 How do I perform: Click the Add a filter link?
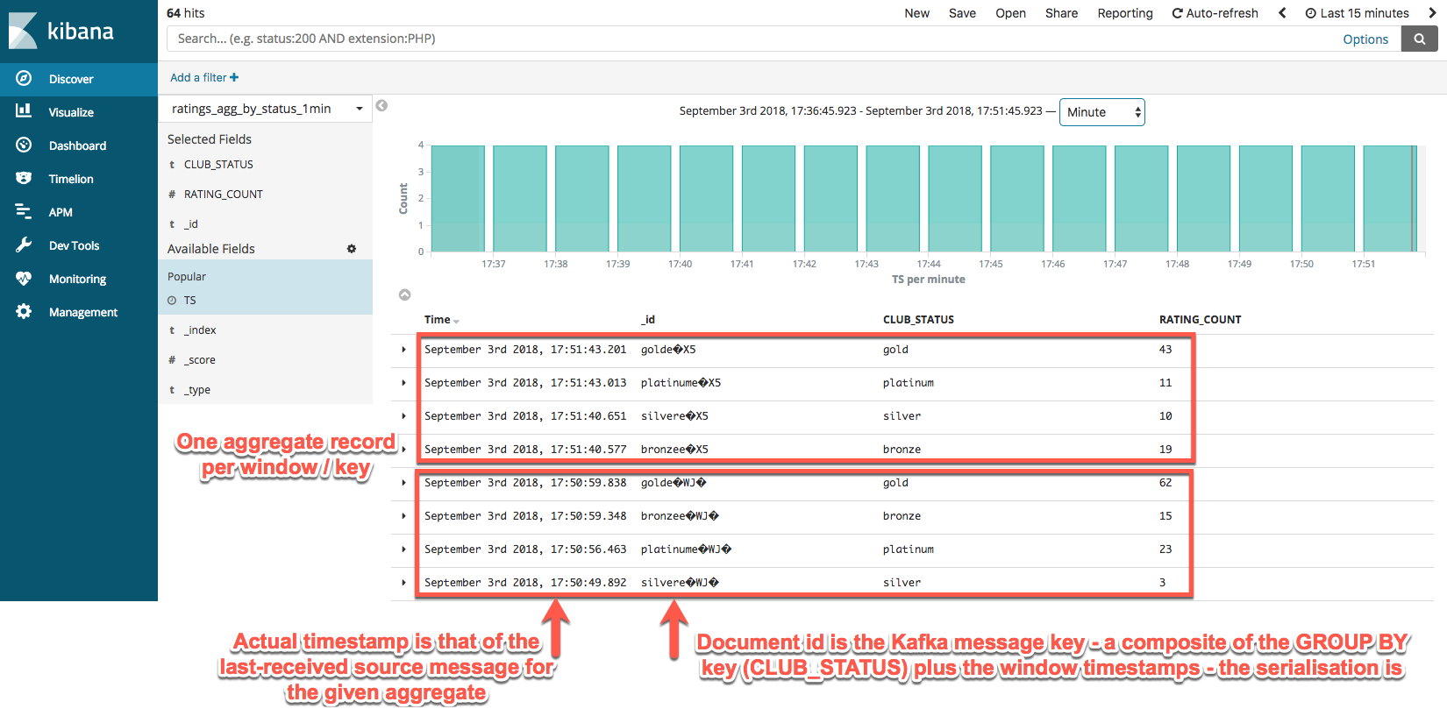pos(203,77)
